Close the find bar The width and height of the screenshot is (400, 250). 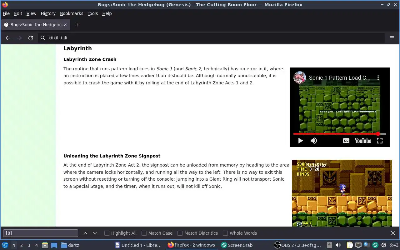393,233
